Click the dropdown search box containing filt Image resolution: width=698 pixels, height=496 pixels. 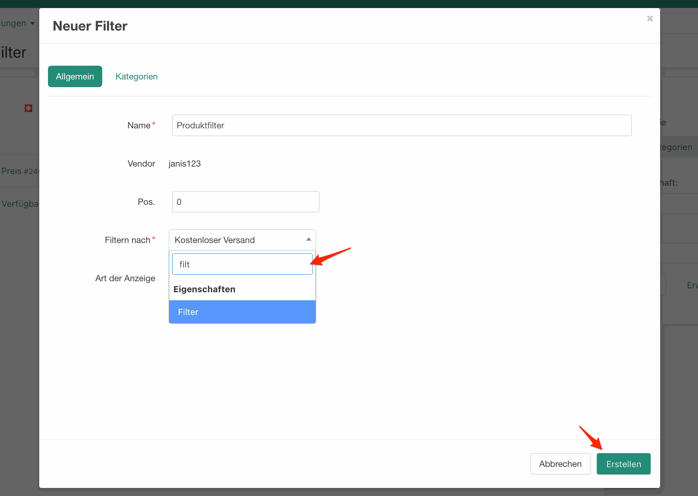242,264
